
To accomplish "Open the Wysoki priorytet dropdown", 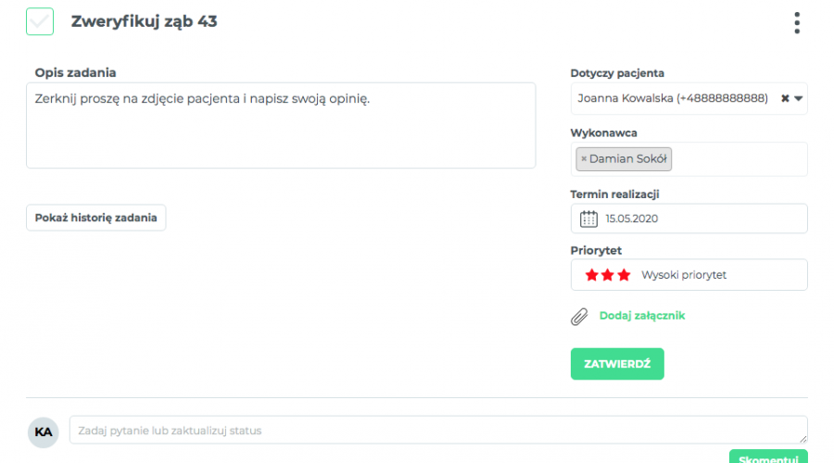I will click(689, 275).
